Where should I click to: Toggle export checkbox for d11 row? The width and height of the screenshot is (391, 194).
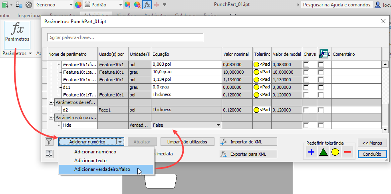click(321, 88)
